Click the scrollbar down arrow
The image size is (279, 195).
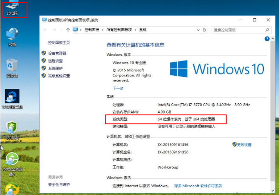tap(273, 191)
